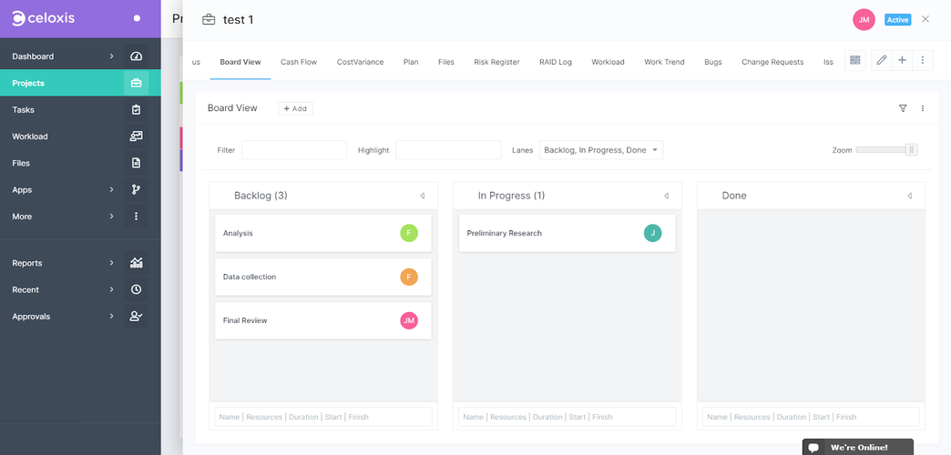Open the Risk Register tab
The height and width of the screenshot is (455, 951).
click(496, 62)
